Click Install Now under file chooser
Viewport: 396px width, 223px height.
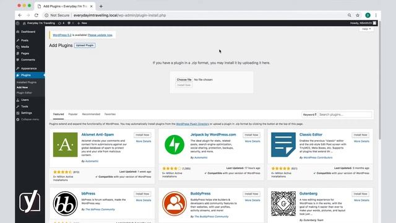pos(184,85)
